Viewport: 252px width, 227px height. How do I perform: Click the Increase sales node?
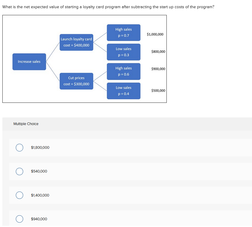tap(29, 62)
